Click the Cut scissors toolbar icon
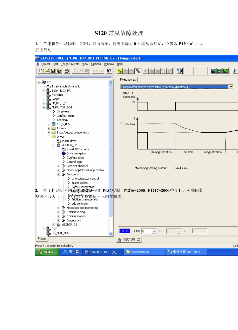238x330 pixels. pos(75,71)
